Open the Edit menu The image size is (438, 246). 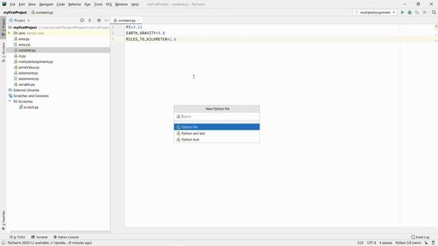click(x=22, y=5)
